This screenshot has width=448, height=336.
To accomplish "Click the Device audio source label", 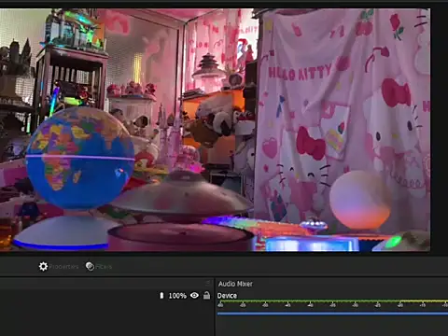I will tap(227, 296).
